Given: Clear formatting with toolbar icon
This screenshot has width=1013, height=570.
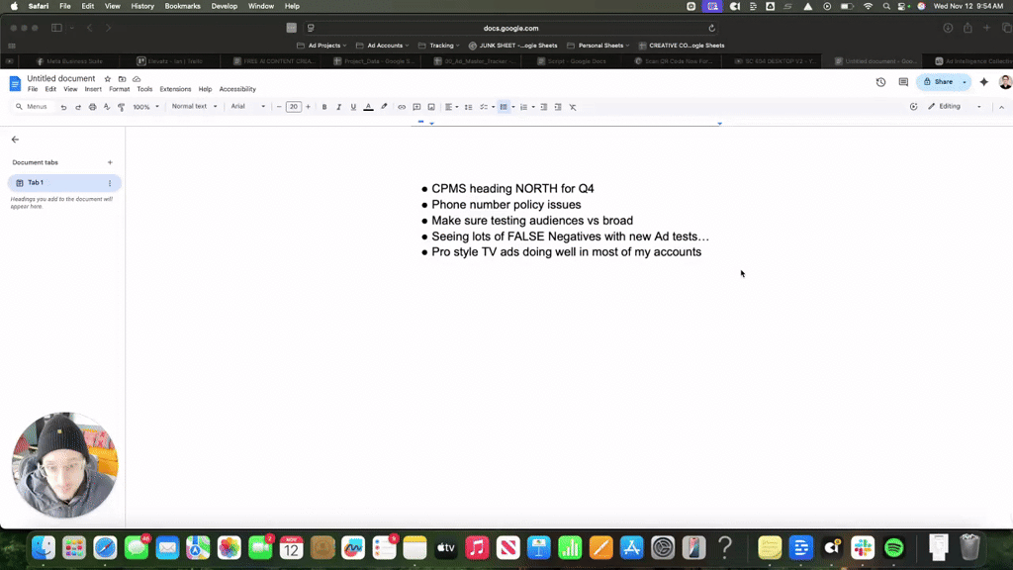Looking at the screenshot, I should pyautogui.click(x=573, y=107).
